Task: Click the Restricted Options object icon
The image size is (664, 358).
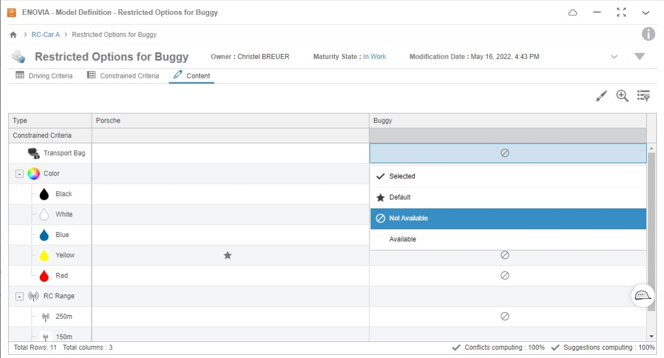Action: point(19,56)
